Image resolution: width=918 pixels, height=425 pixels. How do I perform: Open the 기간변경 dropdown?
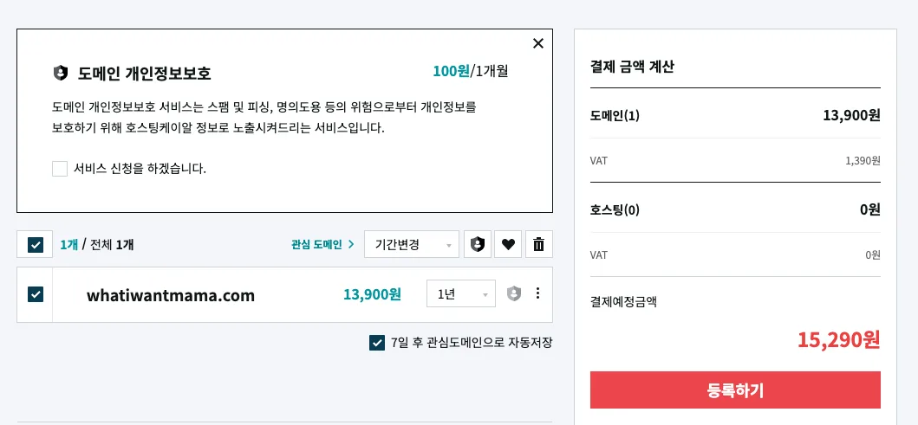click(412, 244)
